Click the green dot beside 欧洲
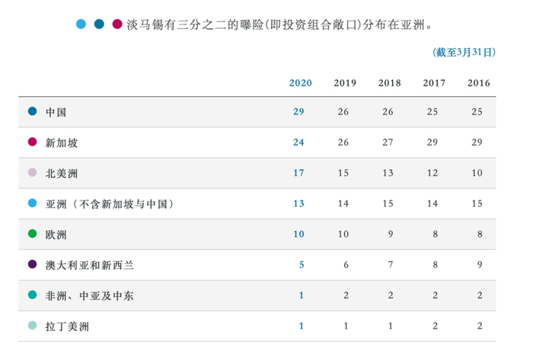The width and height of the screenshot is (533, 350). [x=32, y=233]
